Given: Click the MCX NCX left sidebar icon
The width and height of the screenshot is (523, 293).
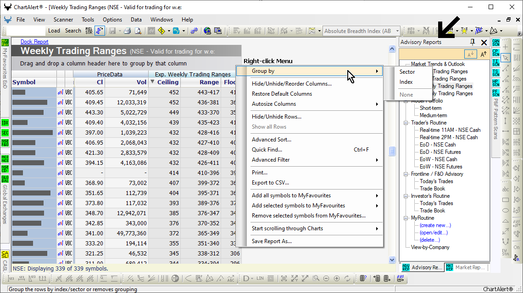Looking at the screenshot, I should [5, 158].
